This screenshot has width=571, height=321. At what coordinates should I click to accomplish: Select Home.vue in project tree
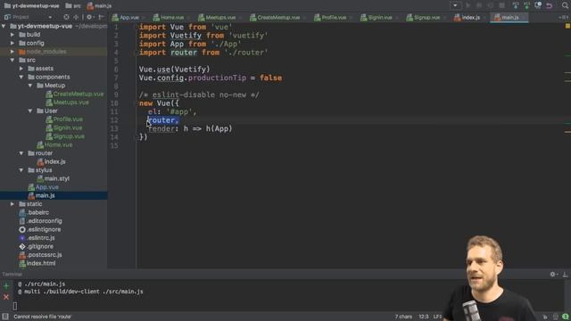coord(54,144)
